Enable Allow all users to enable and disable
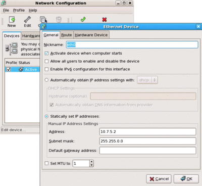 pos(46,61)
